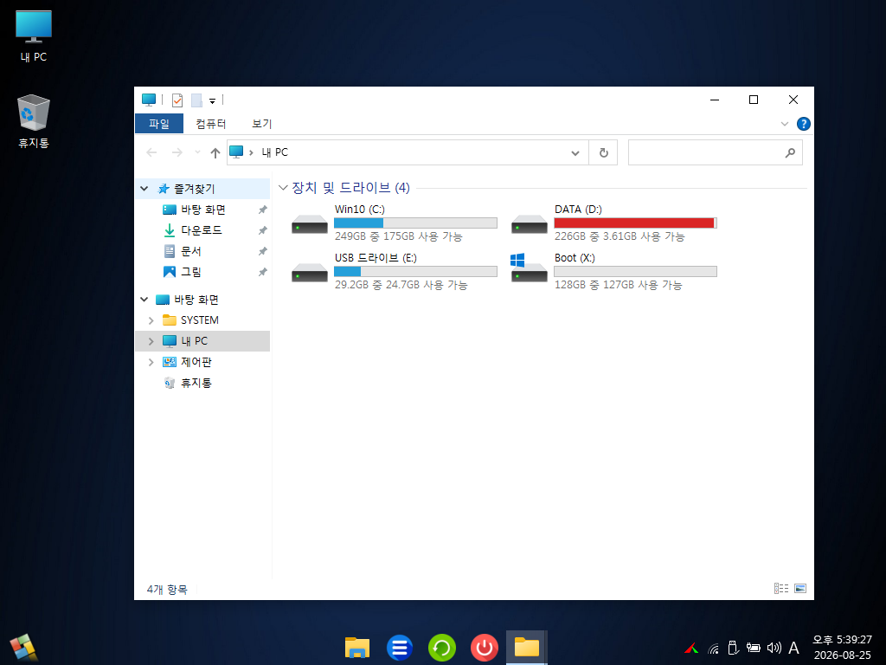Collapse the 즐겨찾기 section

pyautogui.click(x=144, y=189)
